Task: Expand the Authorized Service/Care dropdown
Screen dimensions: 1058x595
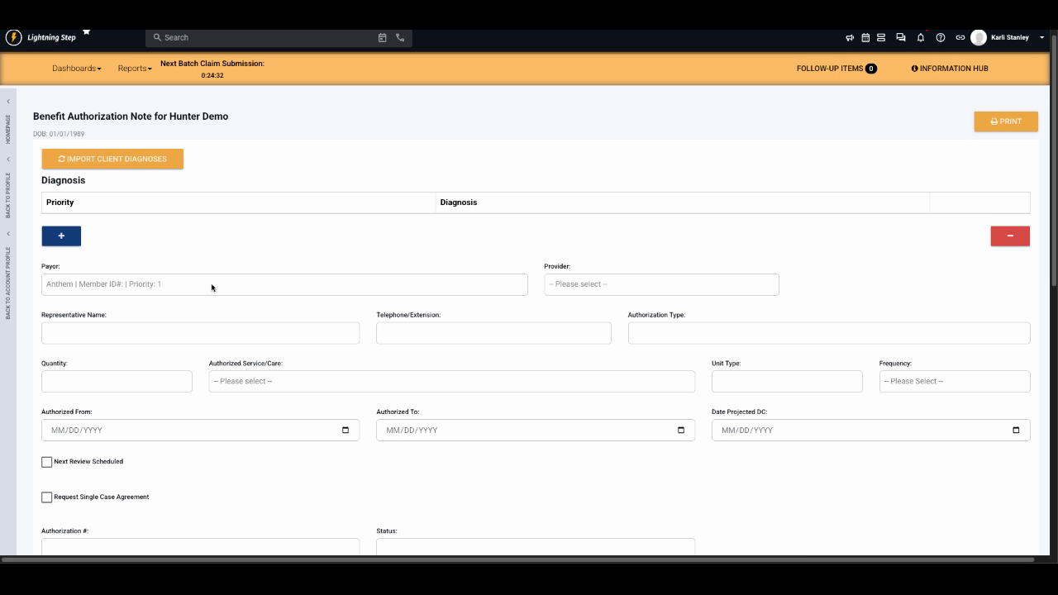Action: [452, 381]
